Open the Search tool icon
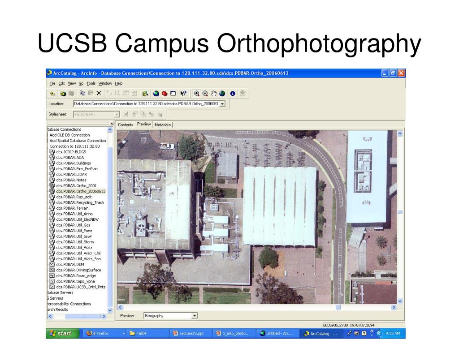This screenshot has height=344, width=459. pos(145,94)
